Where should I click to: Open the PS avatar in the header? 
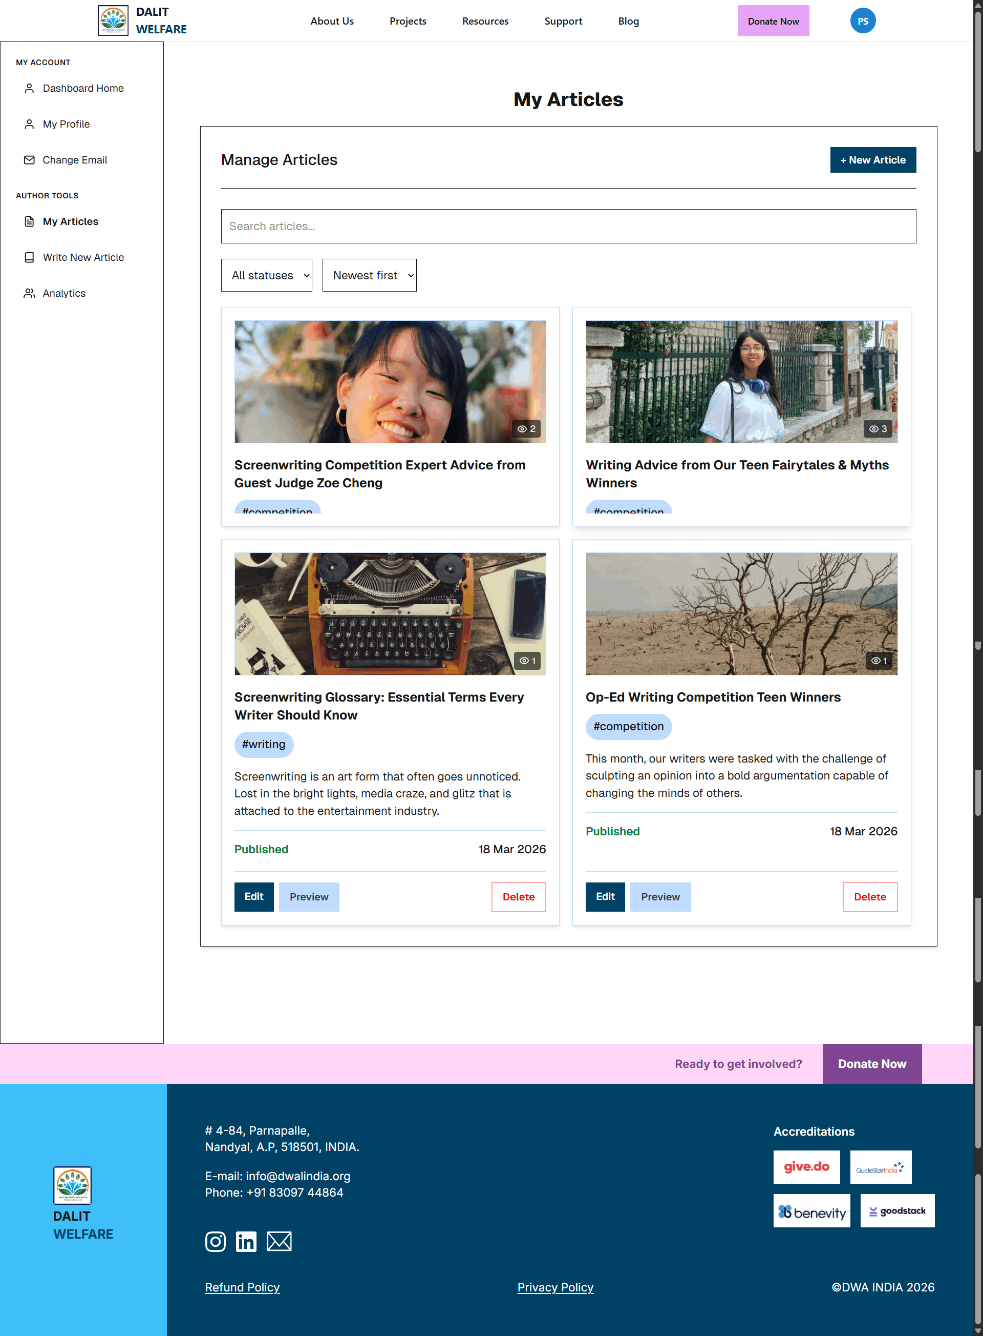click(863, 19)
